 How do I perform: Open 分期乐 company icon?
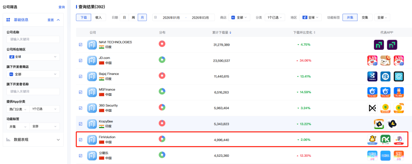92,156
